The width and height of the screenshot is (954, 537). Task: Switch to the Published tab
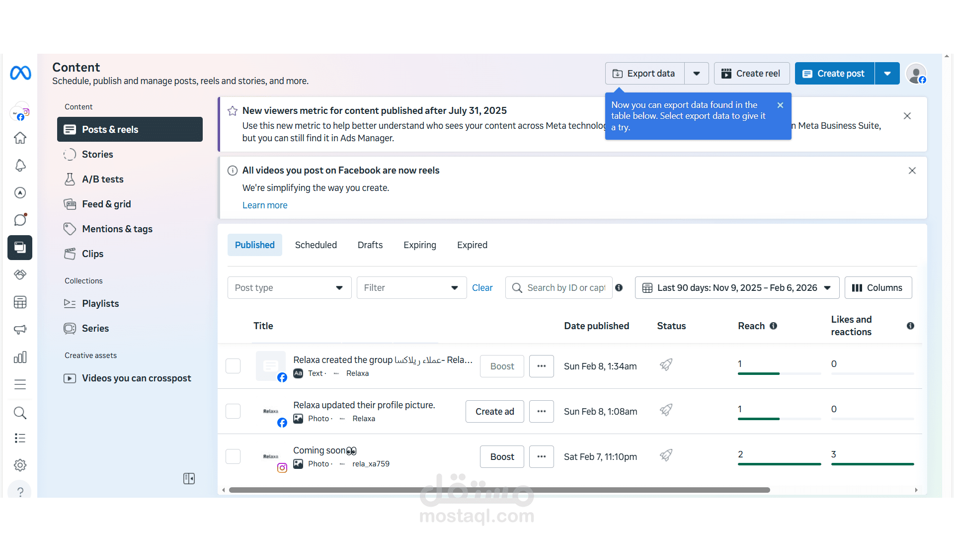coord(254,245)
